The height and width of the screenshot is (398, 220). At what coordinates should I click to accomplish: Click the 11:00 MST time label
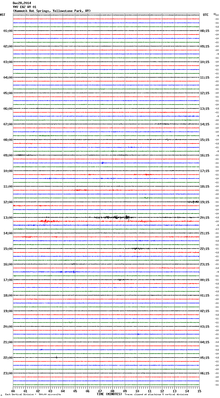point(8,187)
